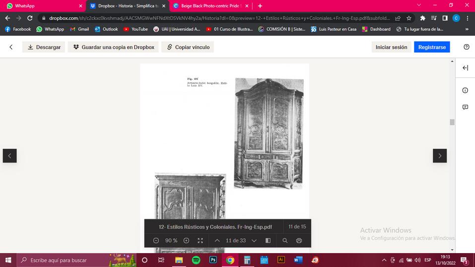
Task: Expand tab search dropdown arrow
Action: click(x=419, y=5)
